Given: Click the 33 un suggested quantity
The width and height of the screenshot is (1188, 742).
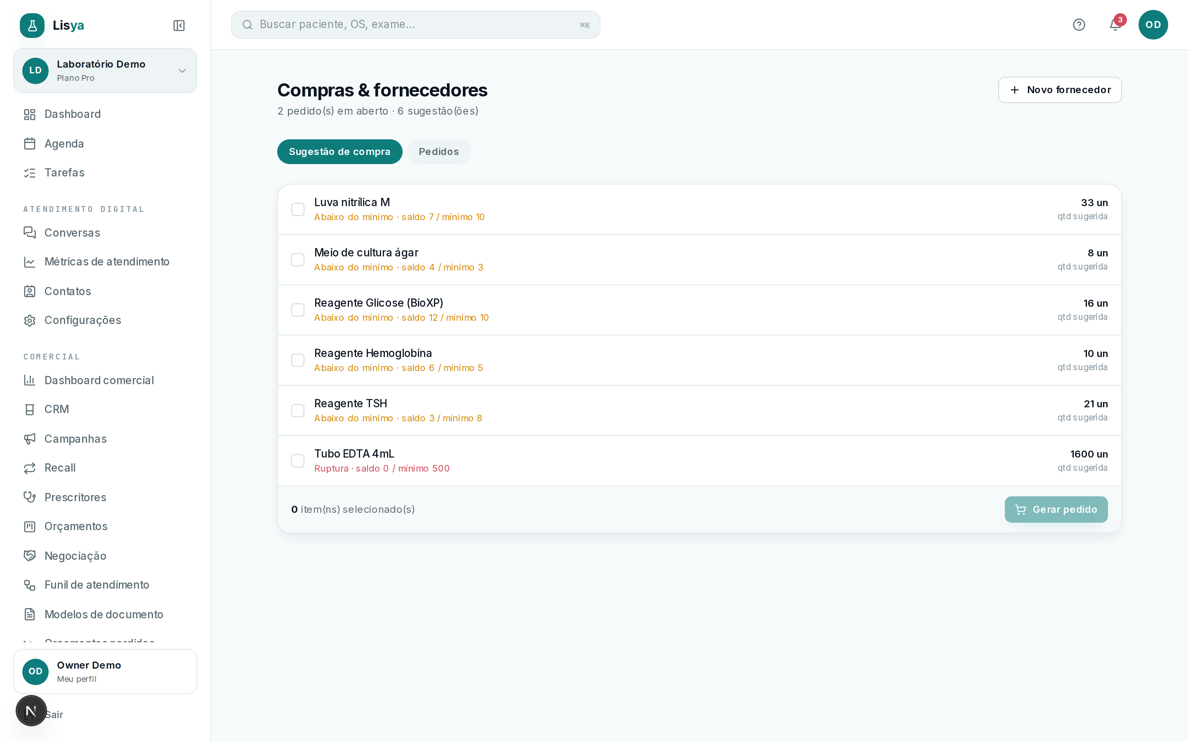Looking at the screenshot, I should tap(1094, 203).
